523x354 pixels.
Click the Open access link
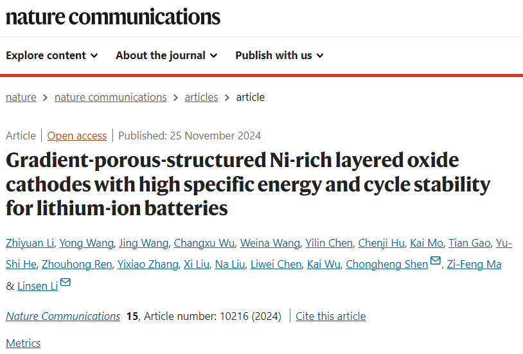(x=76, y=136)
